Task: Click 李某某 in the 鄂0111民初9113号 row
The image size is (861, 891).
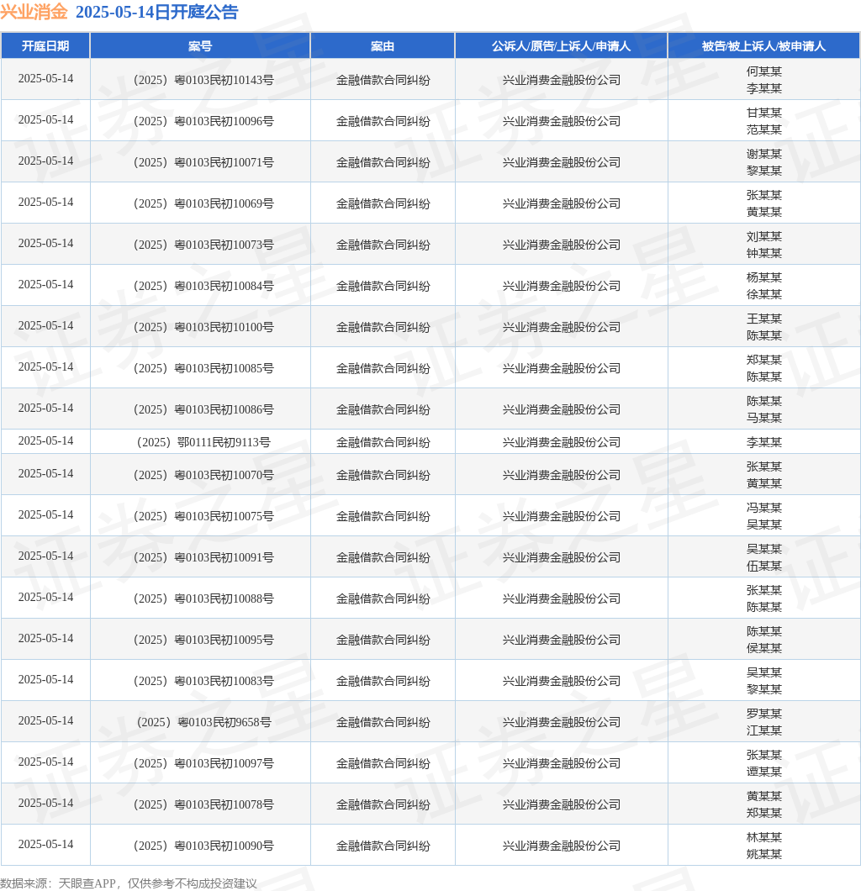Action: pyautogui.click(x=763, y=442)
